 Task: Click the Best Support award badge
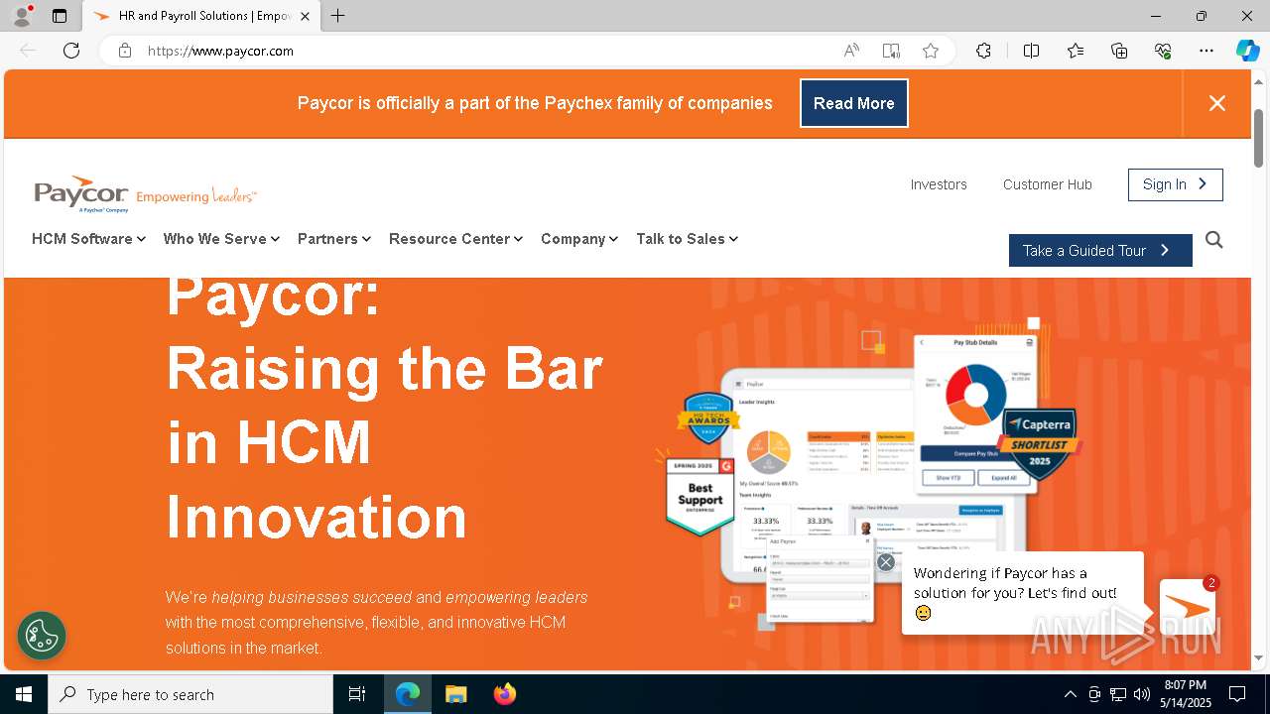coord(700,495)
